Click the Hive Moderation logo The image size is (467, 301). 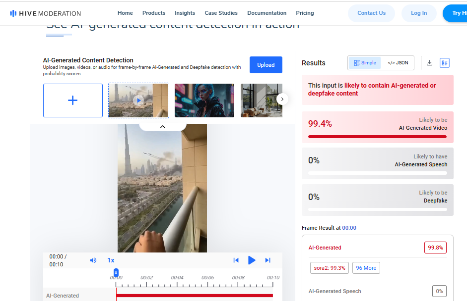(45, 13)
